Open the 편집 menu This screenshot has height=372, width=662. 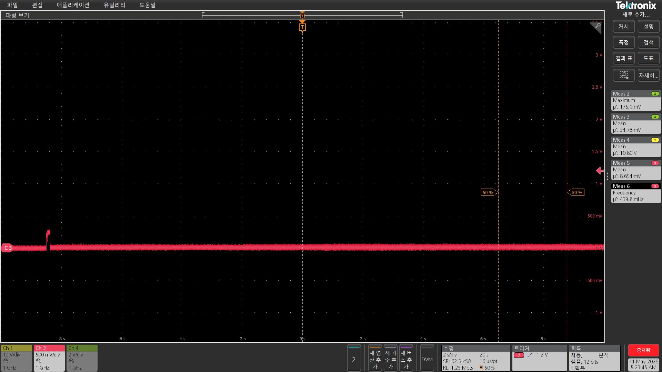[37, 5]
